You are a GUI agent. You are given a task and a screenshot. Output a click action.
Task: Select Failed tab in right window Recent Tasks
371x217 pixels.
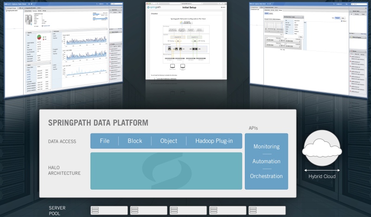pos(363,14)
